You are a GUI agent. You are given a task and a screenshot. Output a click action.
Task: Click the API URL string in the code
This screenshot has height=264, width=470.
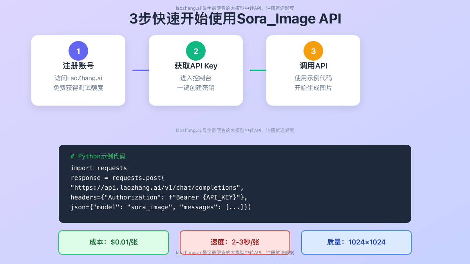point(157,188)
